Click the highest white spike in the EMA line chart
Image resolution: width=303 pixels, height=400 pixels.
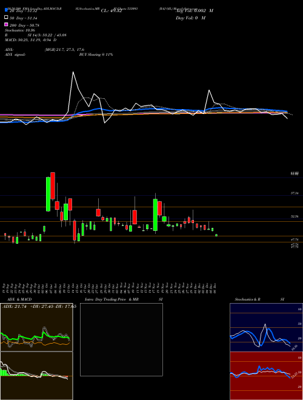[x=73, y=73]
